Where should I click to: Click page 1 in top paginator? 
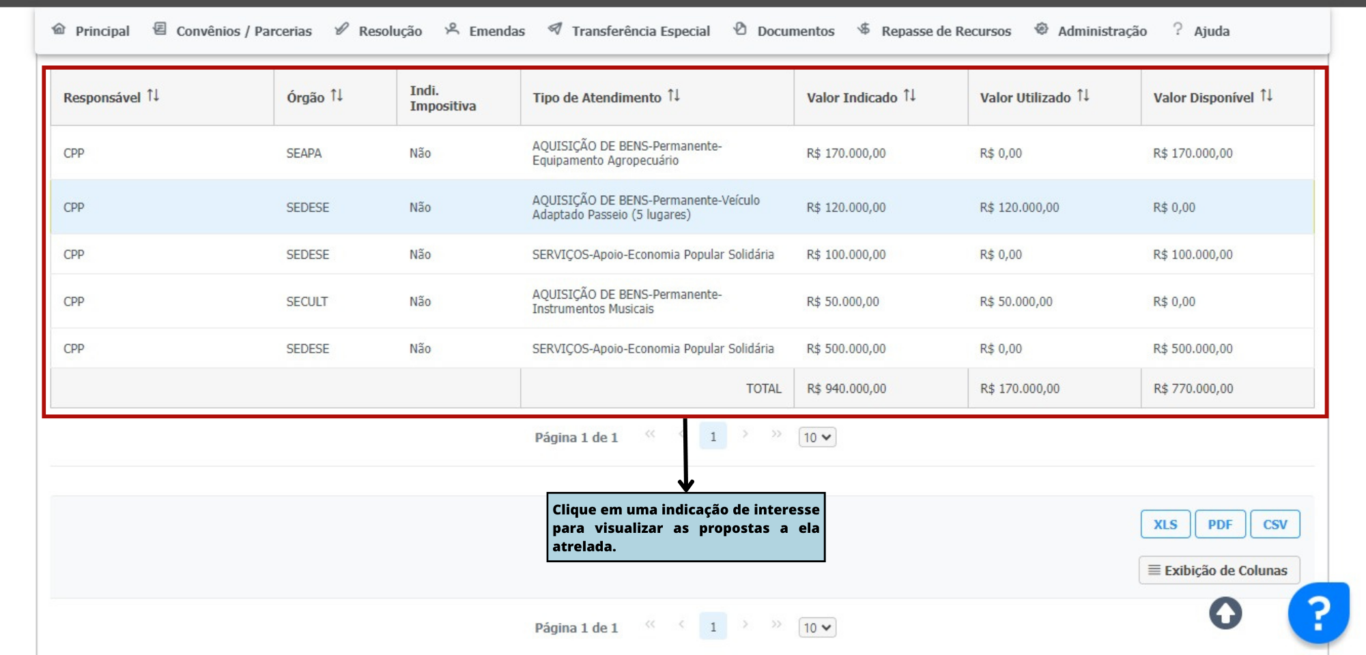pos(713,437)
